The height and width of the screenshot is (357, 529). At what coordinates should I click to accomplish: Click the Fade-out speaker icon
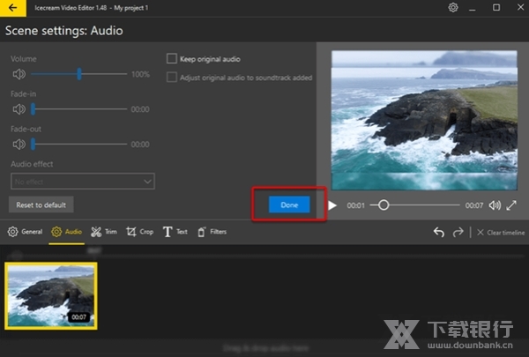[19, 144]
